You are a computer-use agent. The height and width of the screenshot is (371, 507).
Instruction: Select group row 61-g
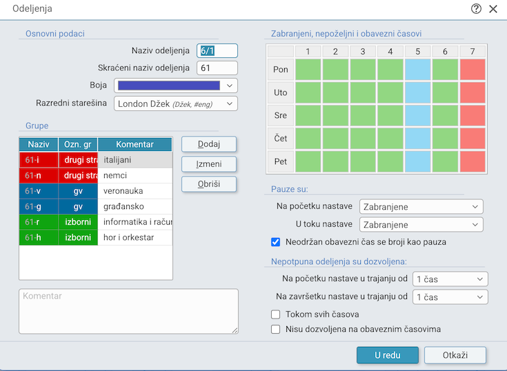coord(96,206)
